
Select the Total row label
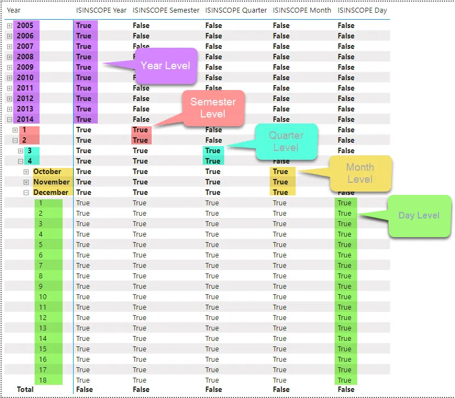click(25, 389)
